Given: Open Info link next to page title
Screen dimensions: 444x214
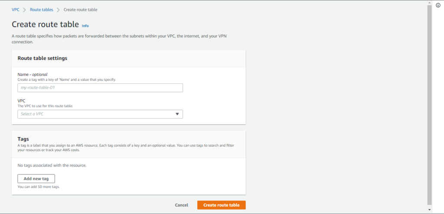Looking at the screenshot, I should coord(85,26).
